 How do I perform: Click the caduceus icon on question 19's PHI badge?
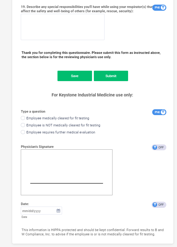(x=163, y=8)
